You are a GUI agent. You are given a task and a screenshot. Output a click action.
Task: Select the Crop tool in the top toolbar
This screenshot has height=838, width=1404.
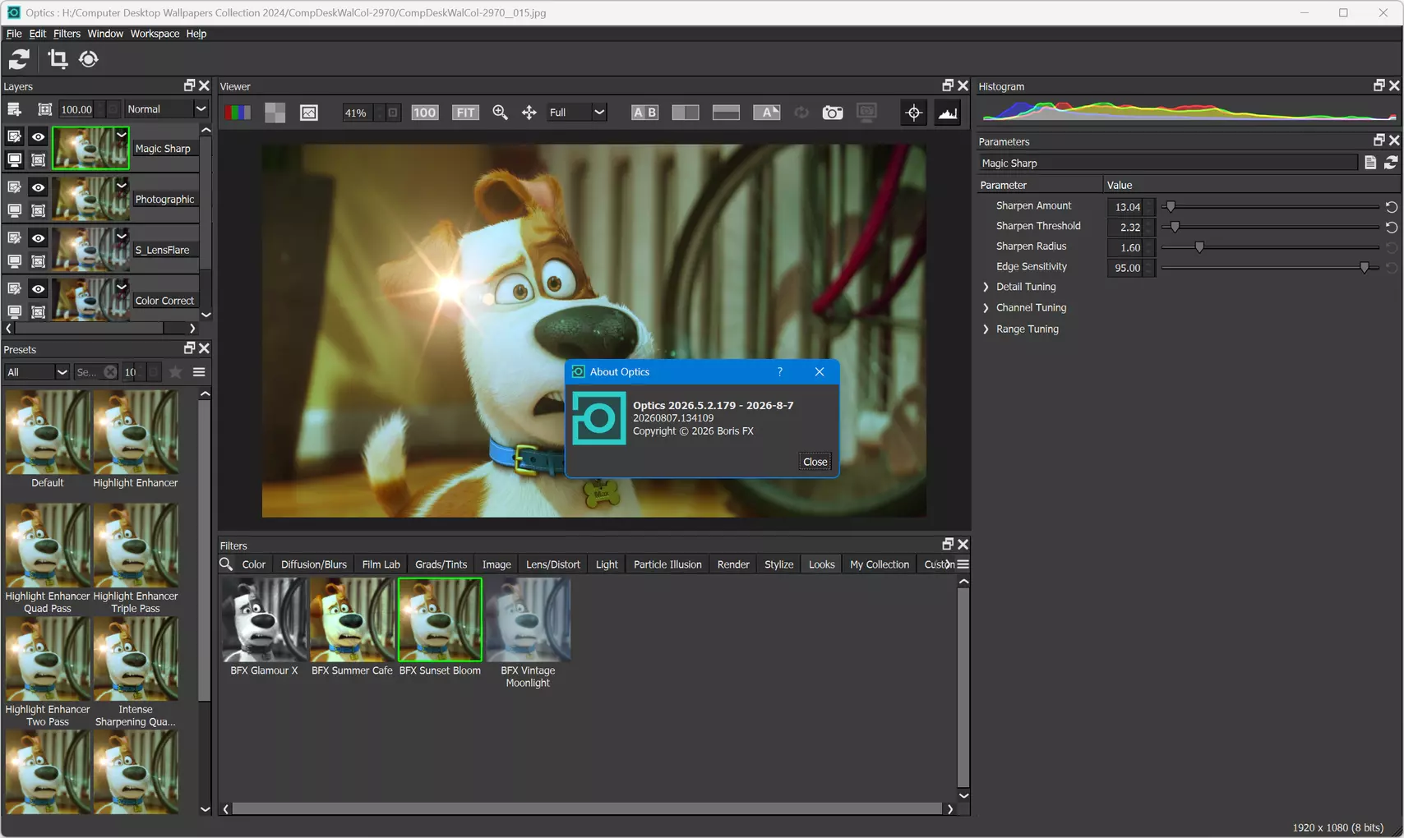click(58, 59)
